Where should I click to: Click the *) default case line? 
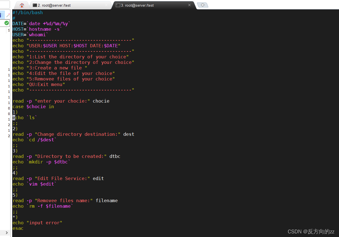click(x=15, y=217)
